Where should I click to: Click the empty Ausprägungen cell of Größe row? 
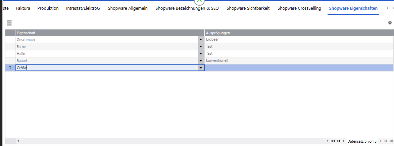click(x=299, y=67)
